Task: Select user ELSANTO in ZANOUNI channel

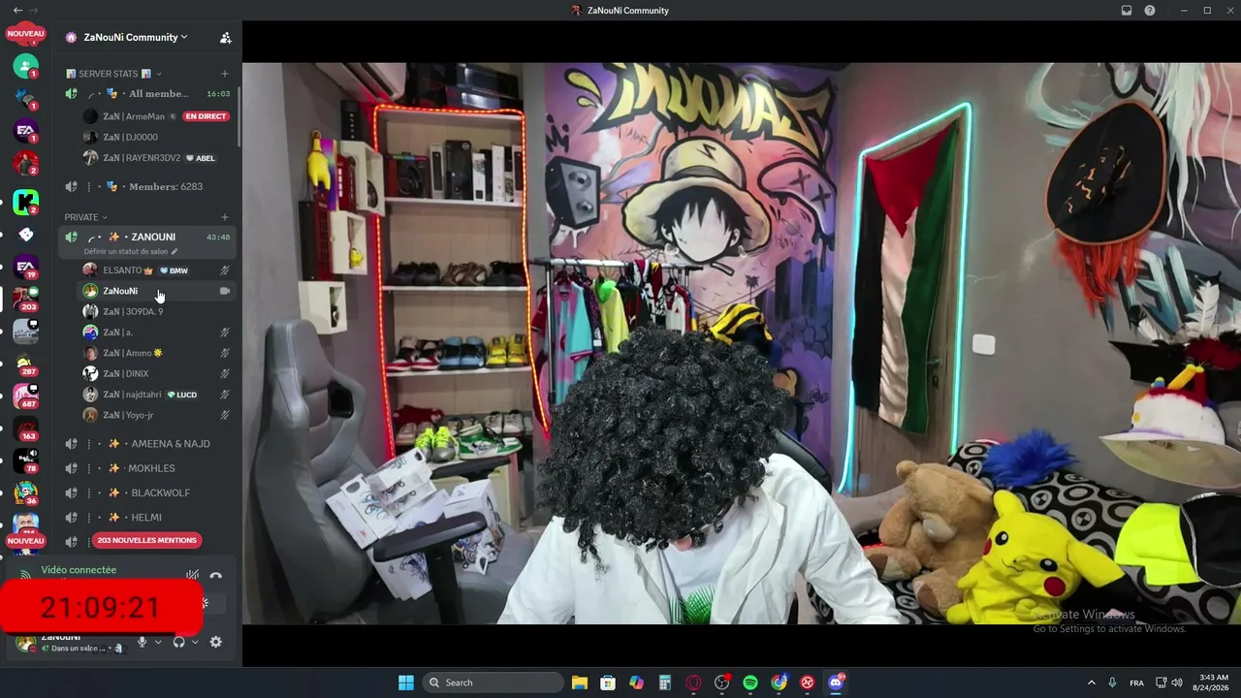Action: click(157, 270)
